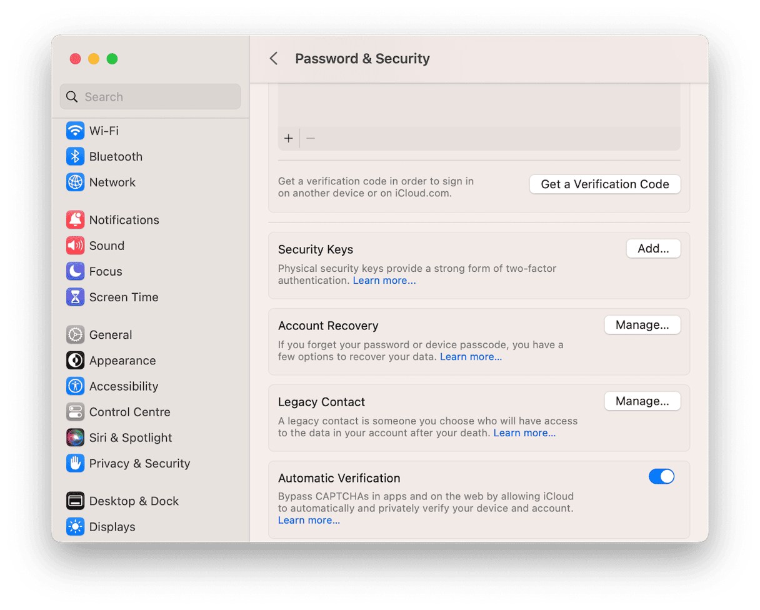
Task: Add a new Security Key
Action: pyautogui.click(x=653, y=248)
